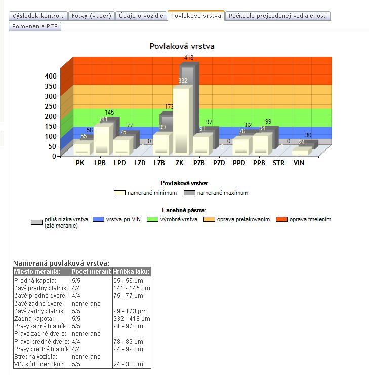Click the green výrobná vrstva swatch

tap(153, 219)
